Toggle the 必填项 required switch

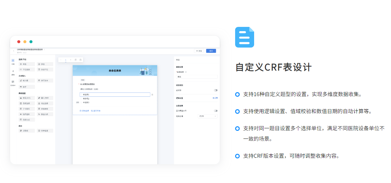tap(215, 90)
